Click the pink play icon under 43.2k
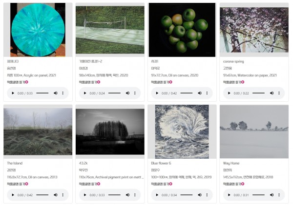Image resolution: width=293 pixels, height=205 pixels. [x=99, y=184]
